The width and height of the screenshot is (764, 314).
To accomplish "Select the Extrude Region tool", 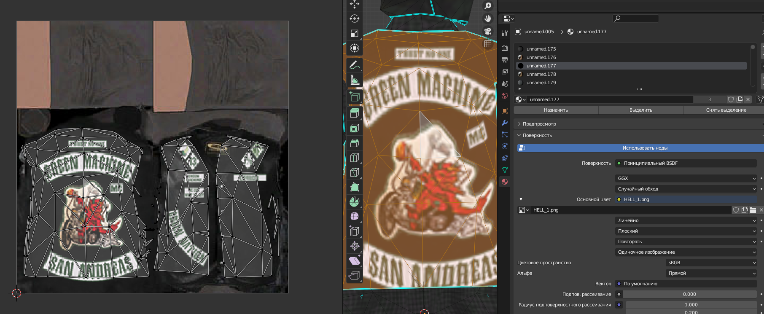I will (354, 113).
